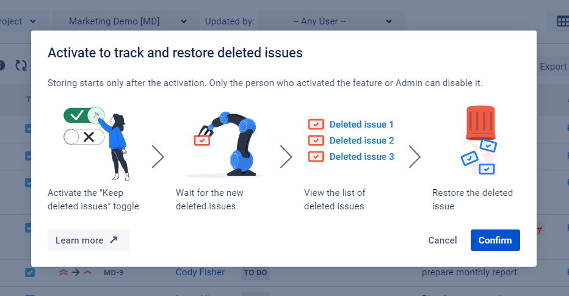
Task: Click the priority change arrows icon for MD-9
Action: pyautogui.click(x=75, y=272)
